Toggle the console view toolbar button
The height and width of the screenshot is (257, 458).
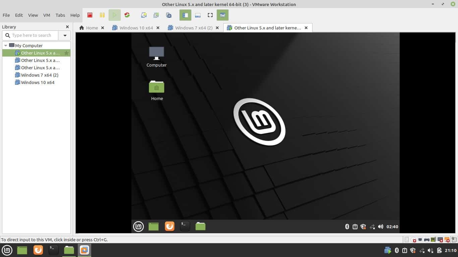coord(223,15)
